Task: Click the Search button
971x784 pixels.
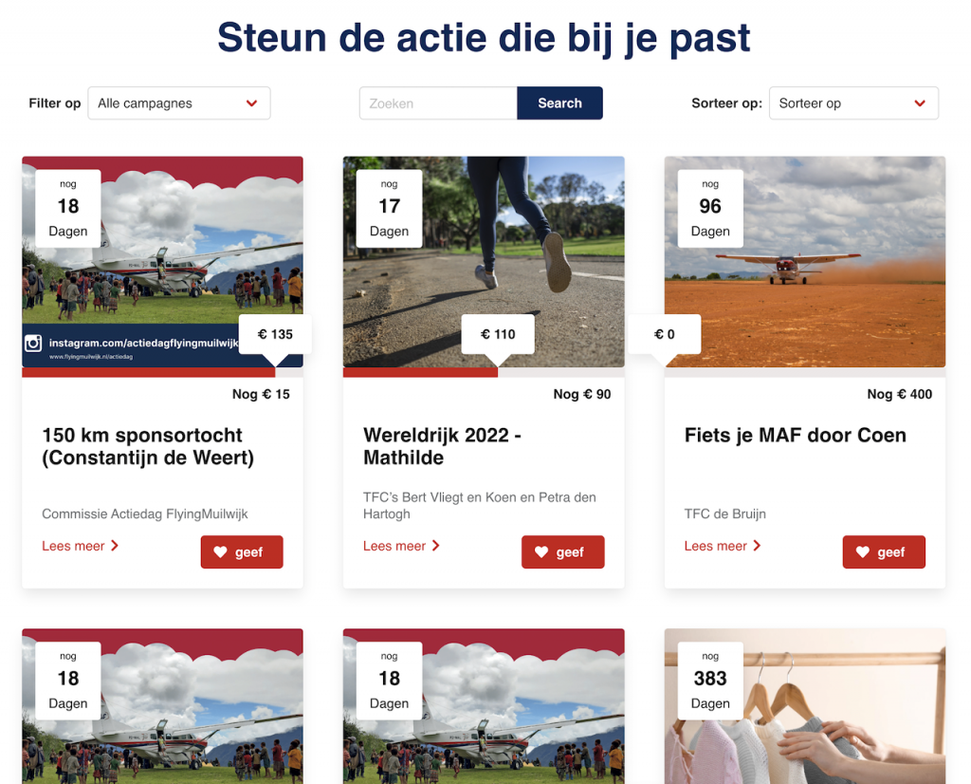Action: (x=559, y=103)
